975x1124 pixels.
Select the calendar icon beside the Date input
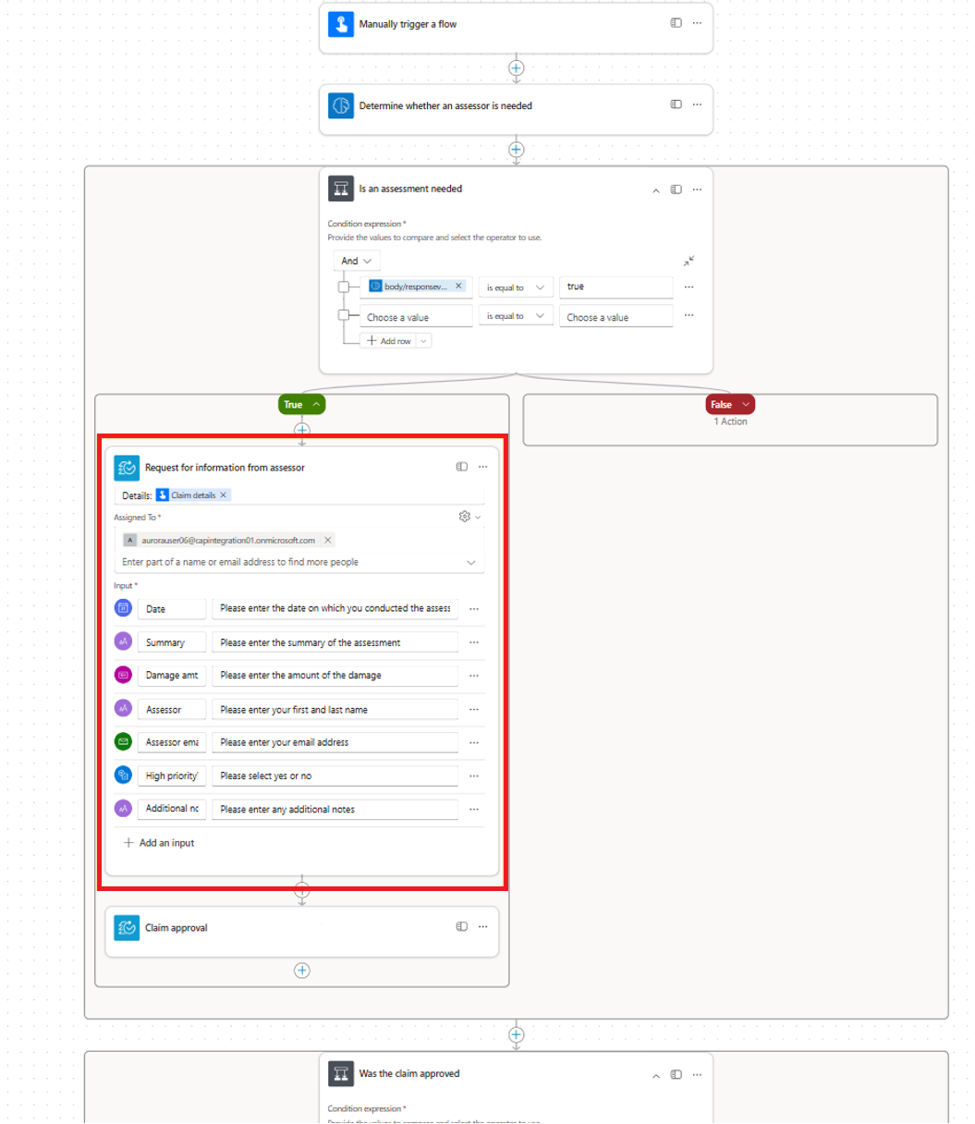(x=125, y=607)
